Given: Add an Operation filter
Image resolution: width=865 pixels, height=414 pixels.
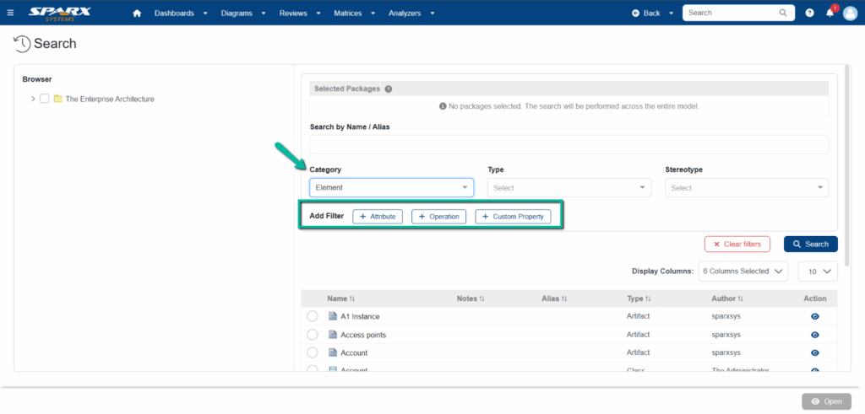Looking at the screenshot, I should [439, 217].
